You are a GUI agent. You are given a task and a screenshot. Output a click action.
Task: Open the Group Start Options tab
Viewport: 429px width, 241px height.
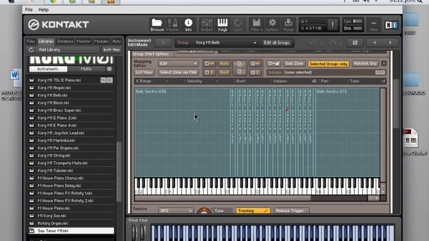pos(151,54)
